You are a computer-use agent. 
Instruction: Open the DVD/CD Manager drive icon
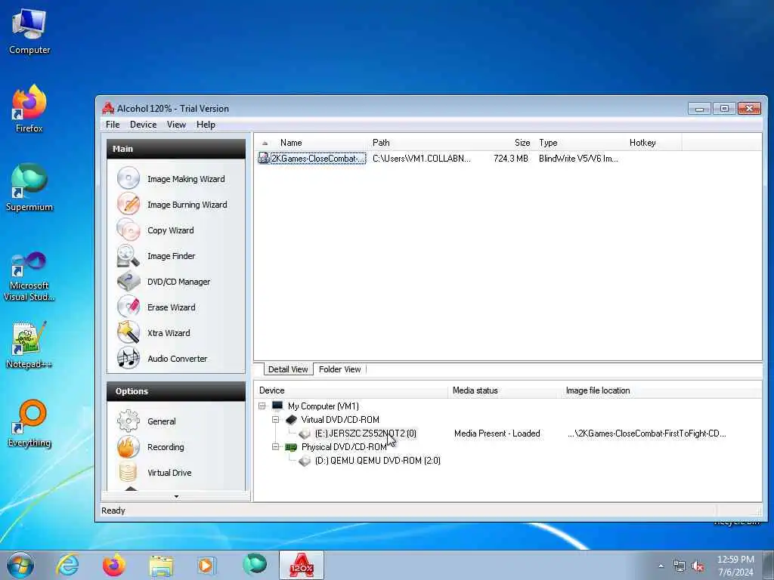(x=128, y=281)
